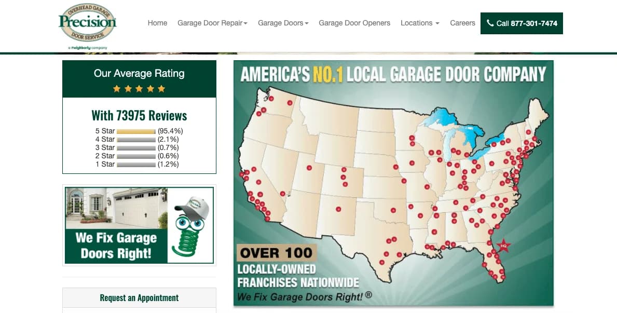617x313 pixels.
Task: Click the "OVER 100" label on the map
Action: [x=276, y=253]
